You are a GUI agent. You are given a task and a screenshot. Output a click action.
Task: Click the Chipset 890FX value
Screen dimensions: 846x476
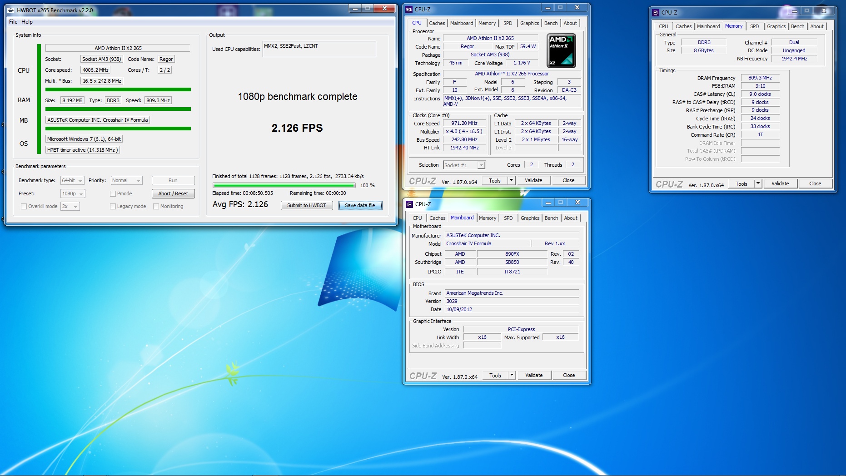[x=512, y=254]
